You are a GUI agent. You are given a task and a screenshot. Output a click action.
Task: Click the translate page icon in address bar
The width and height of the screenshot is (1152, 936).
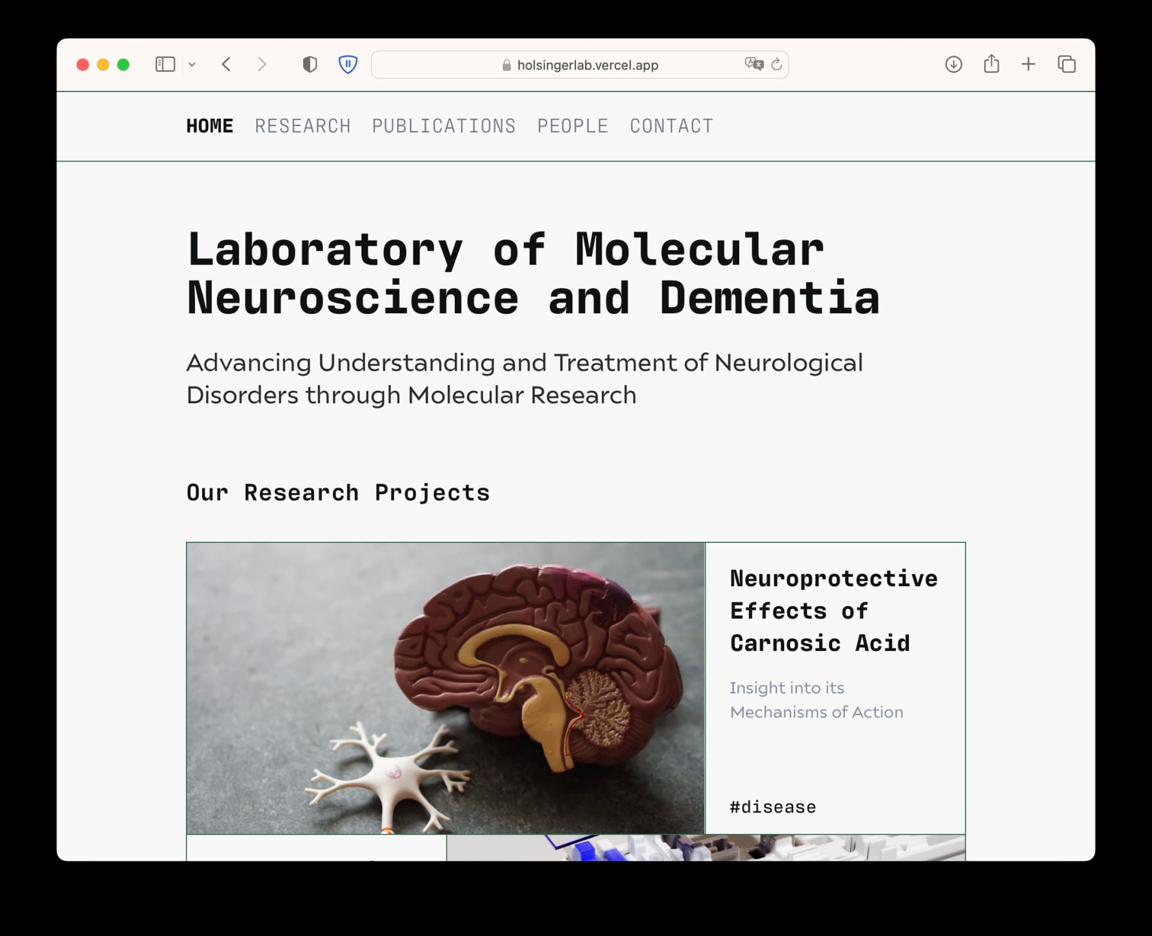point(754,64)
